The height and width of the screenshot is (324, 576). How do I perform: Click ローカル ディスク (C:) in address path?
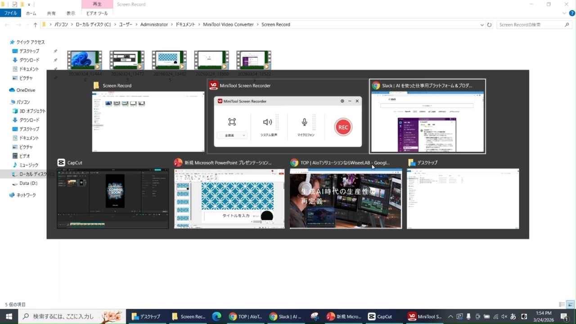(93, 25)
